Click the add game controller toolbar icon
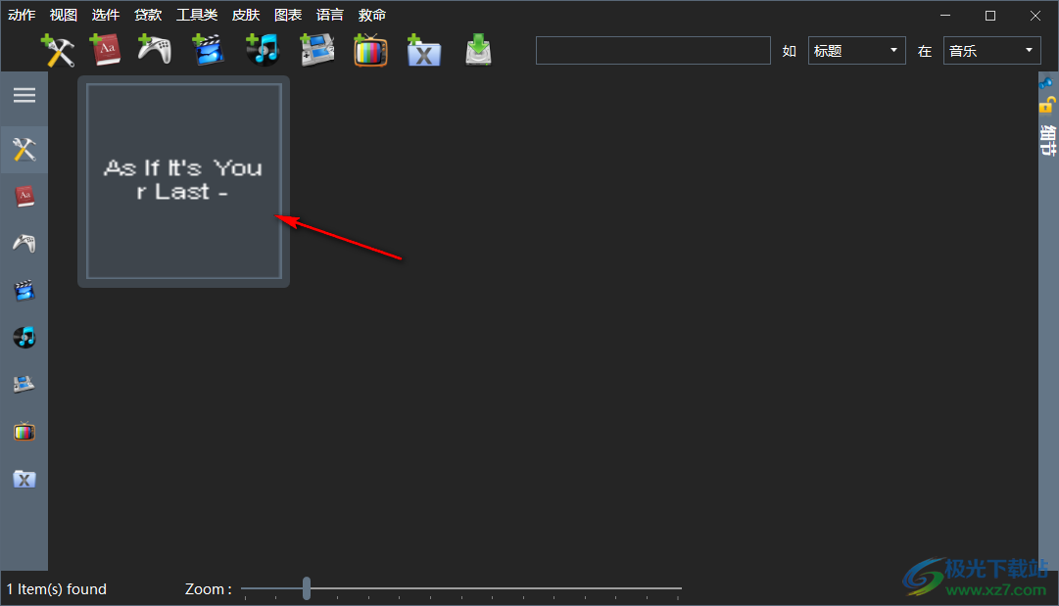Image resolution: width=1059 pixels, height=606 pixels. 155,50
